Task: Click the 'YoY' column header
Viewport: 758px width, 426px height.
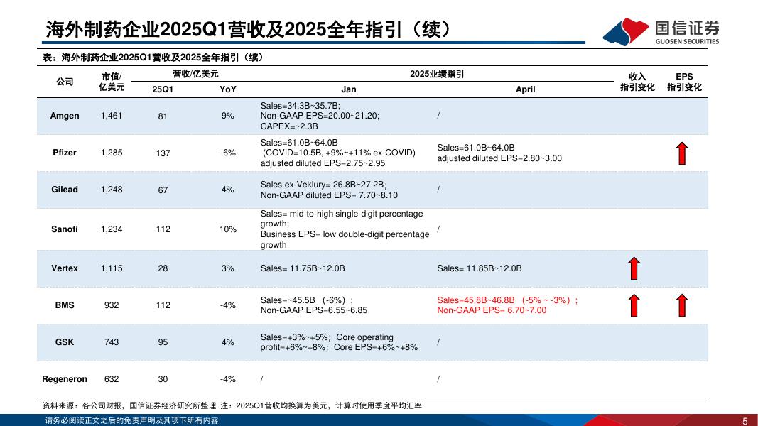Action: pos(228,89)
